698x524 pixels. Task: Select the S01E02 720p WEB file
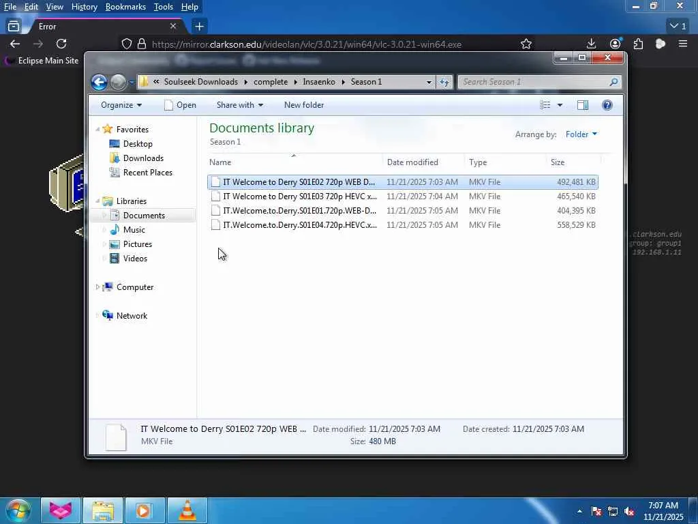point(402,181)
